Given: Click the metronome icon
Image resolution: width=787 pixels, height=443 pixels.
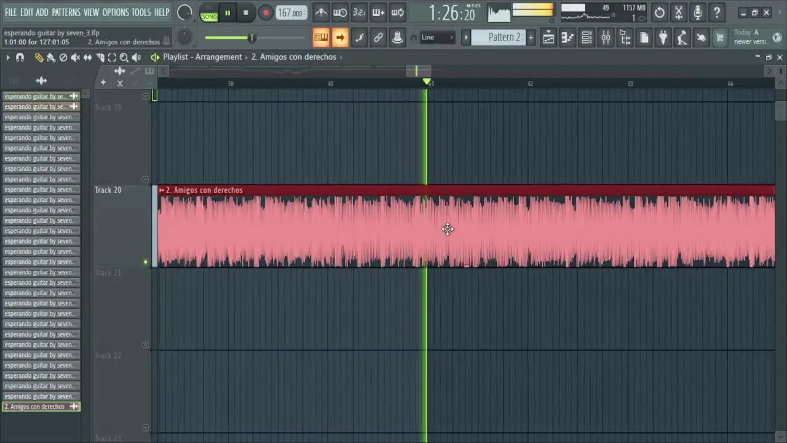Looking at the screenshot, I should click(x=321, y=12).
